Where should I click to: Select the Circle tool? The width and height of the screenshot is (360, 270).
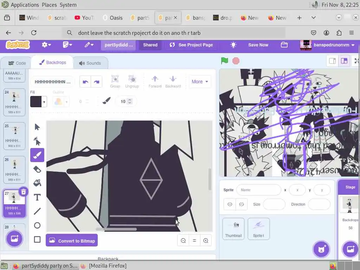37,225
